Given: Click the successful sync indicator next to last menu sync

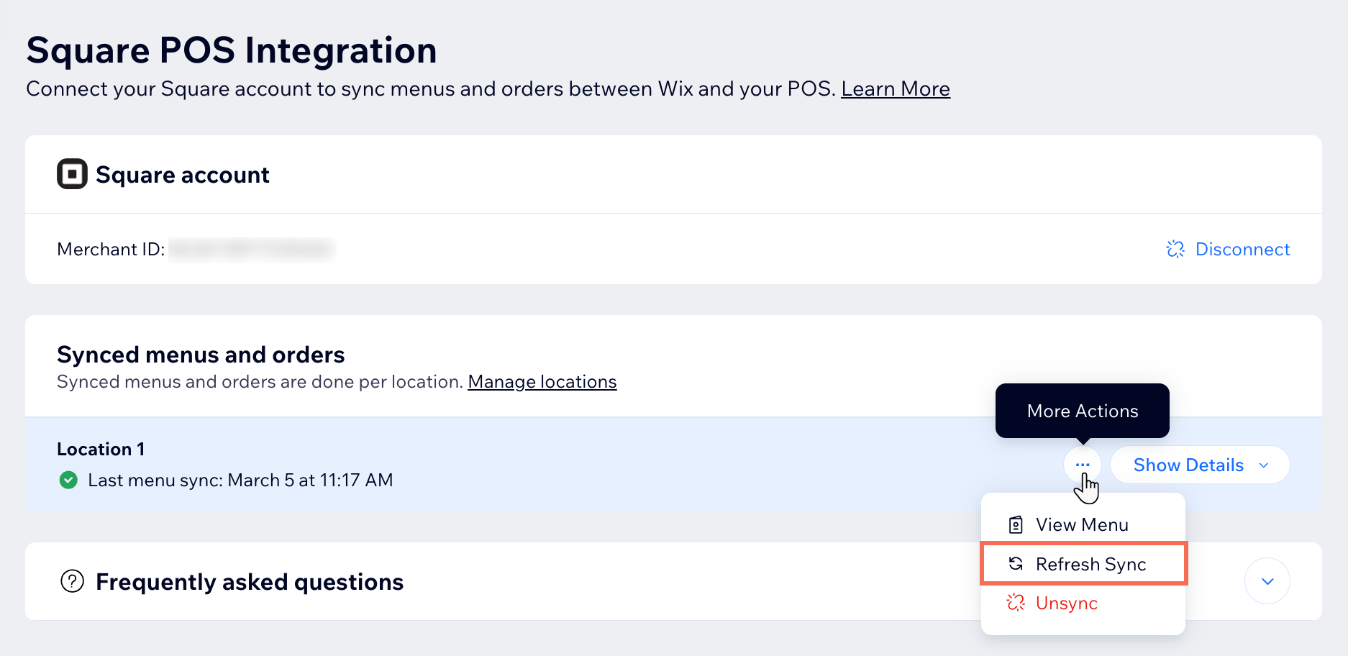Looking at the screenshot, I should [x=68, y=480].
